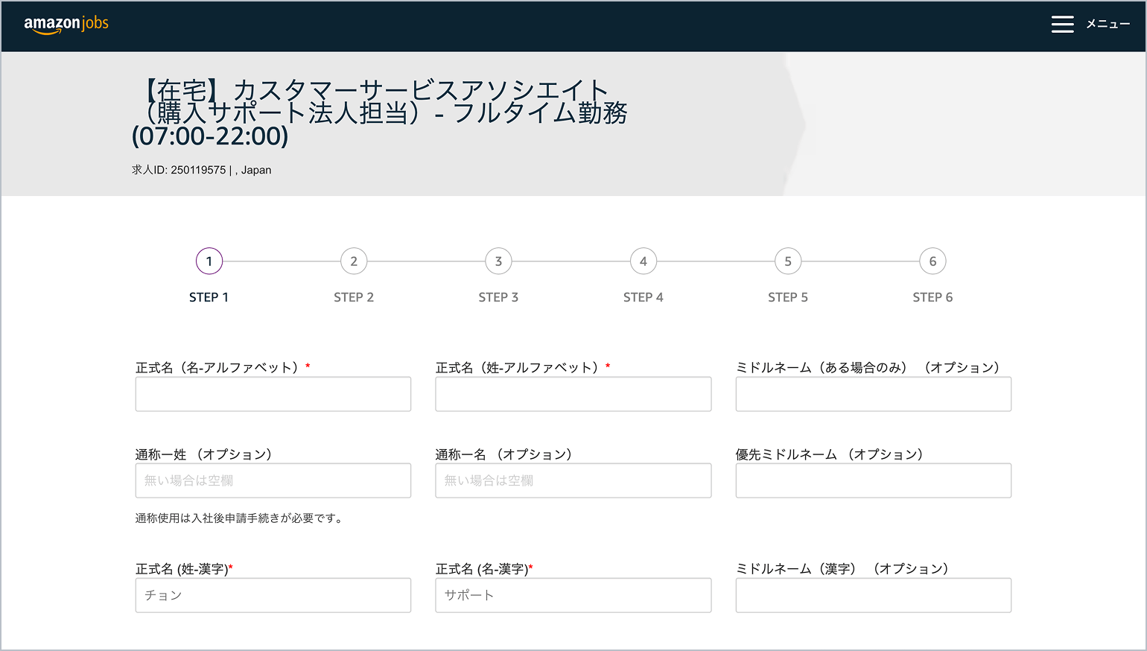1147x651 pixels.
Task: Focus the 正式名 (姓-漢字) field
Action: tap(273, 595)
